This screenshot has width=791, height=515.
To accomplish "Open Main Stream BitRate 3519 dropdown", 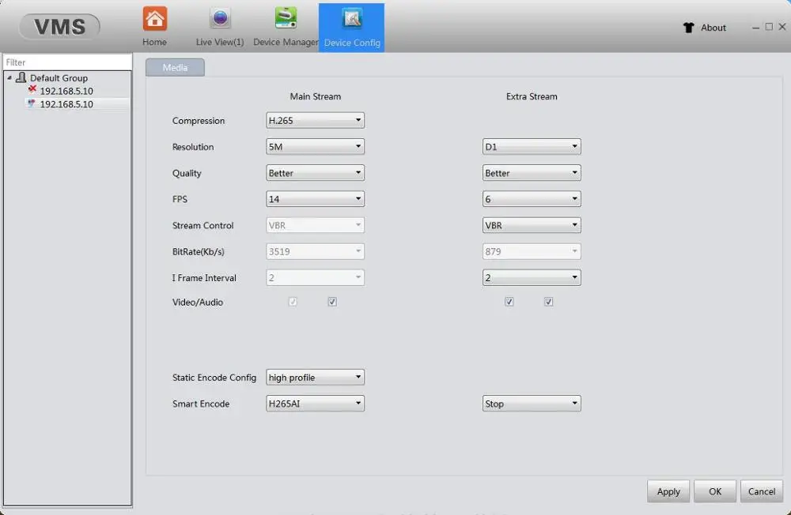I will (316, 251).
